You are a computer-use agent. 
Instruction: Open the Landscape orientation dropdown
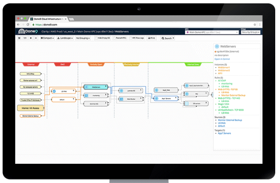pyautogui.click(x=65, y=38)
